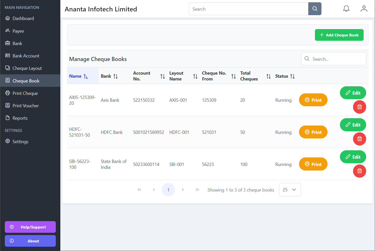Select the Cheque Book sidebar item
Viewport: 375px width, 251px height.
point(30,81)
